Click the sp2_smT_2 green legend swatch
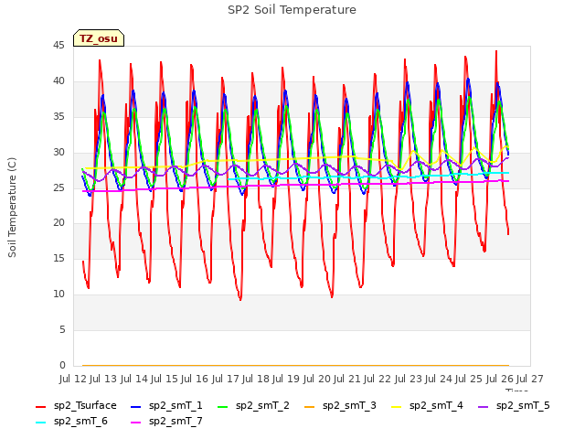 [223, 406]
